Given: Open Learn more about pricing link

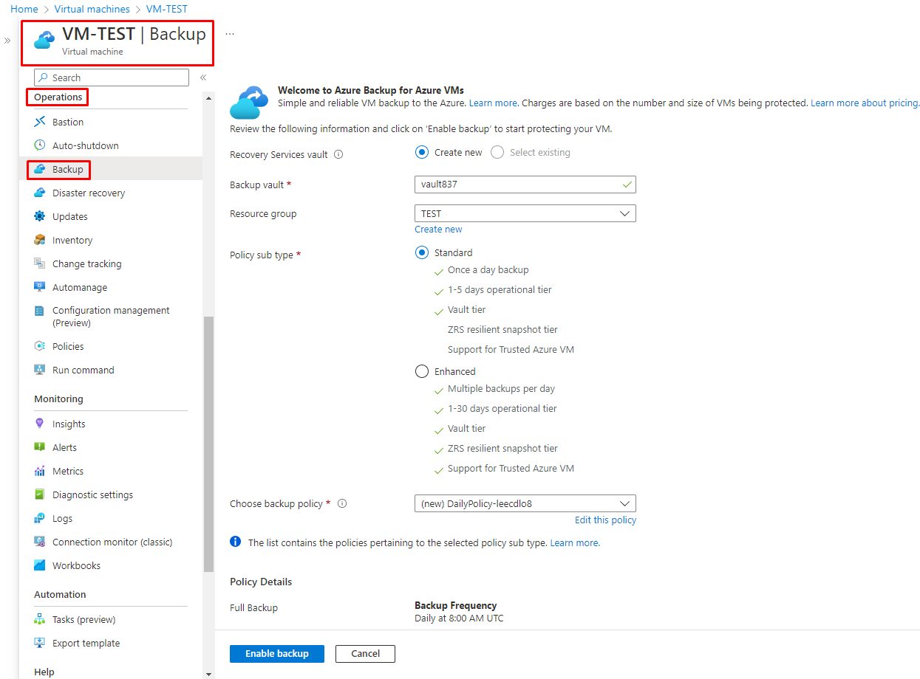Looking at the screenshot, I should click(865, 103).
